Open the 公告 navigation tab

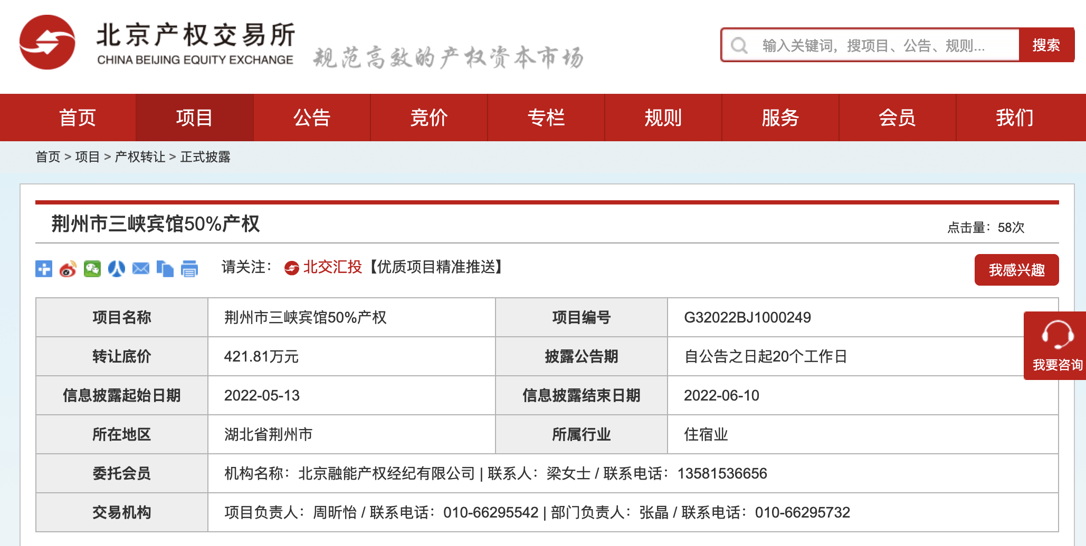(x=312, y=118)
